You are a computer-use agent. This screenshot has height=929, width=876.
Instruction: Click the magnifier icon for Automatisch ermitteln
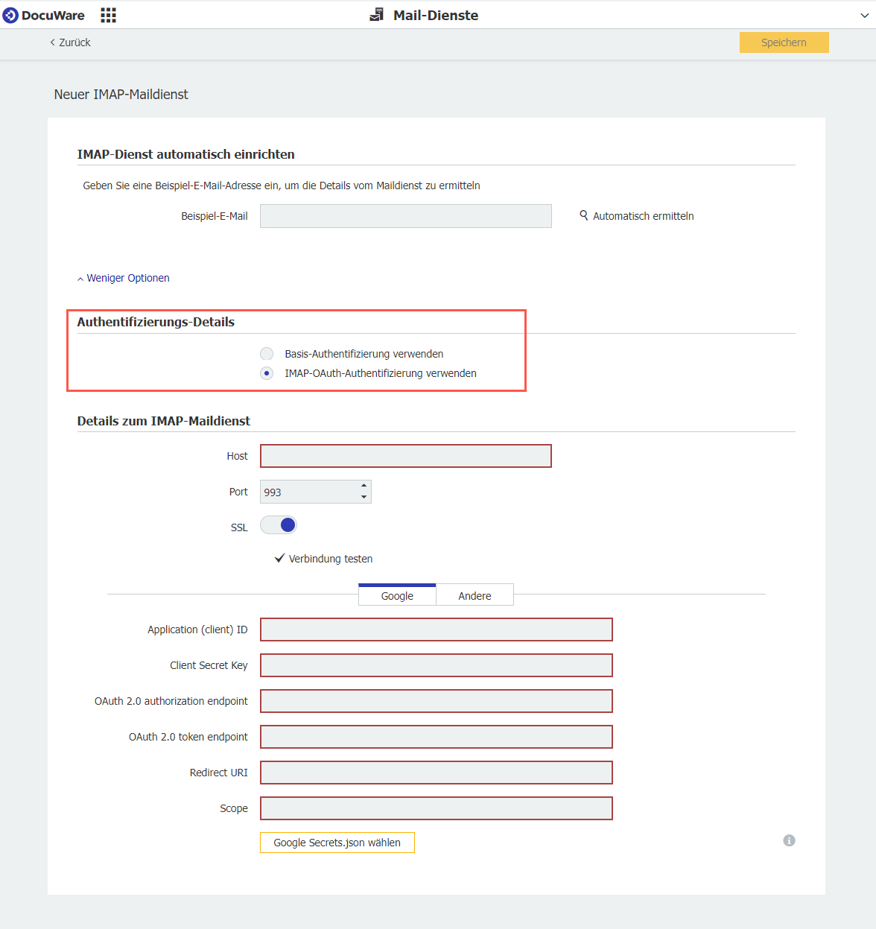pyautogui.click(x=584, y=215)
